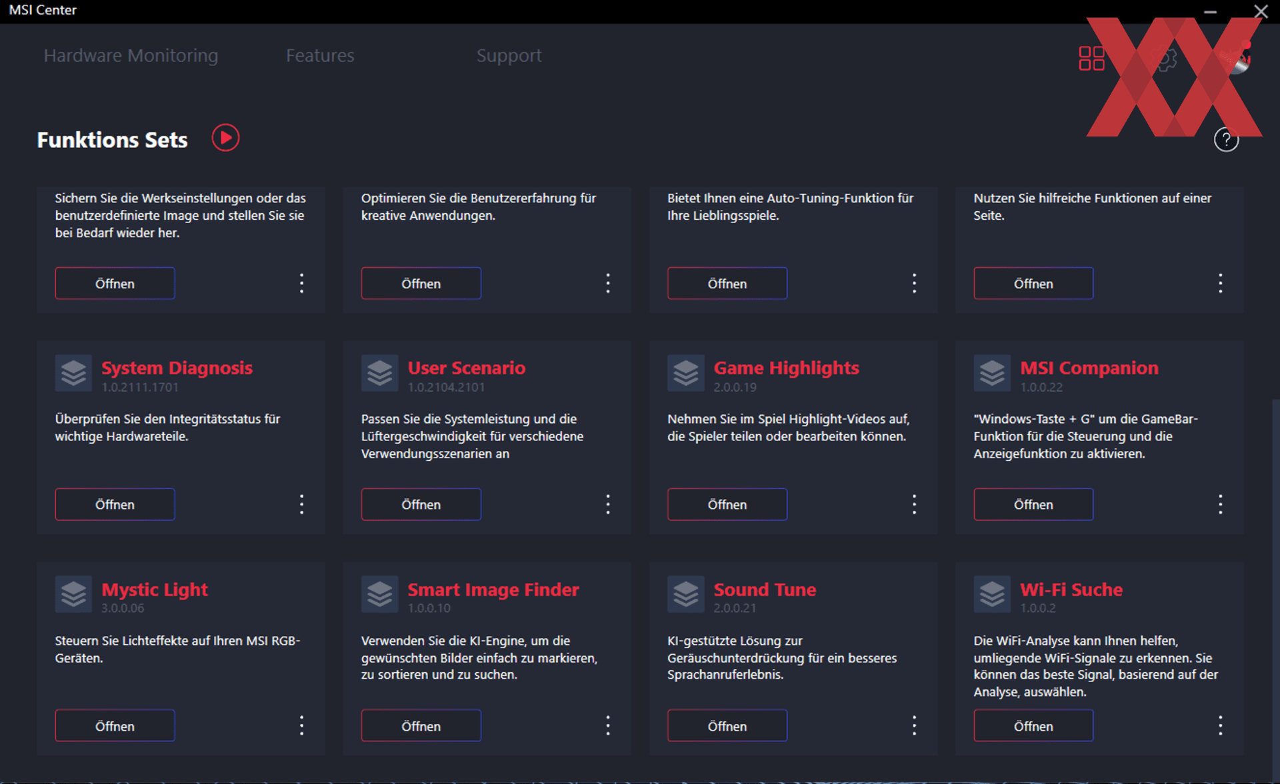1280x784 pixels.
Task: Click the Wi-Fi Suche title
Action: coord(1071,589)
